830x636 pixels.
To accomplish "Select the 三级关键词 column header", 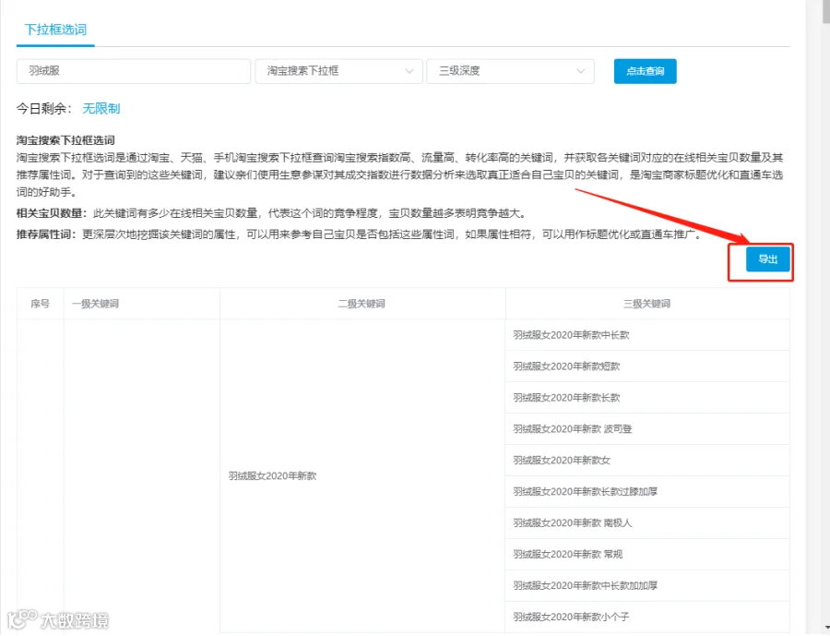I will coord(647,304).
